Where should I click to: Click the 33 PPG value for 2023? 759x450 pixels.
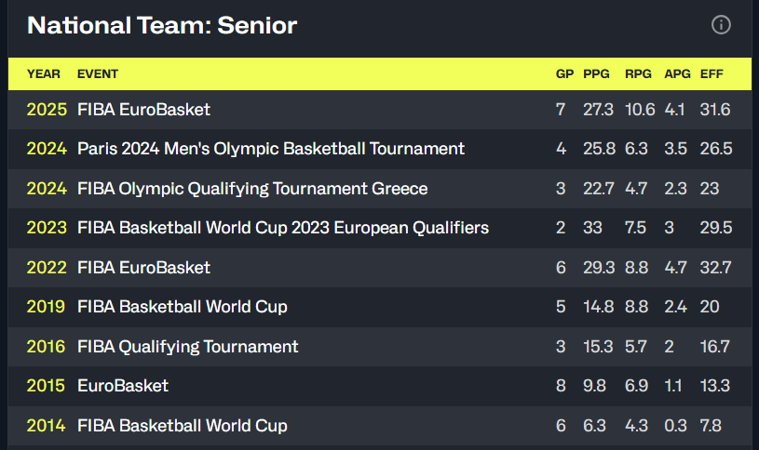(x=592, y=228)
